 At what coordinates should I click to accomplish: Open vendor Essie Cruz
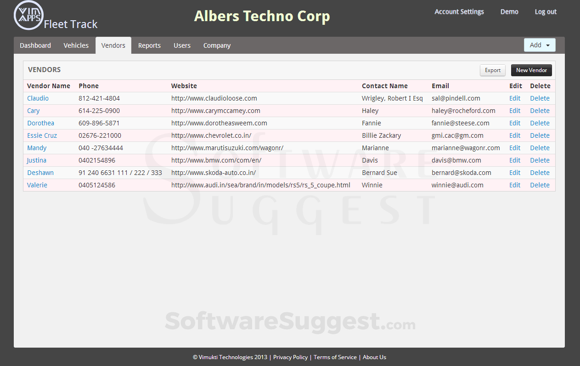pos(42,135)
